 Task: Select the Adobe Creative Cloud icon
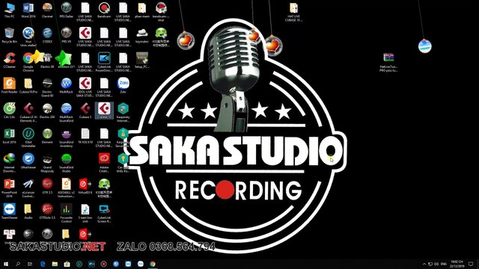pos(104,163)
